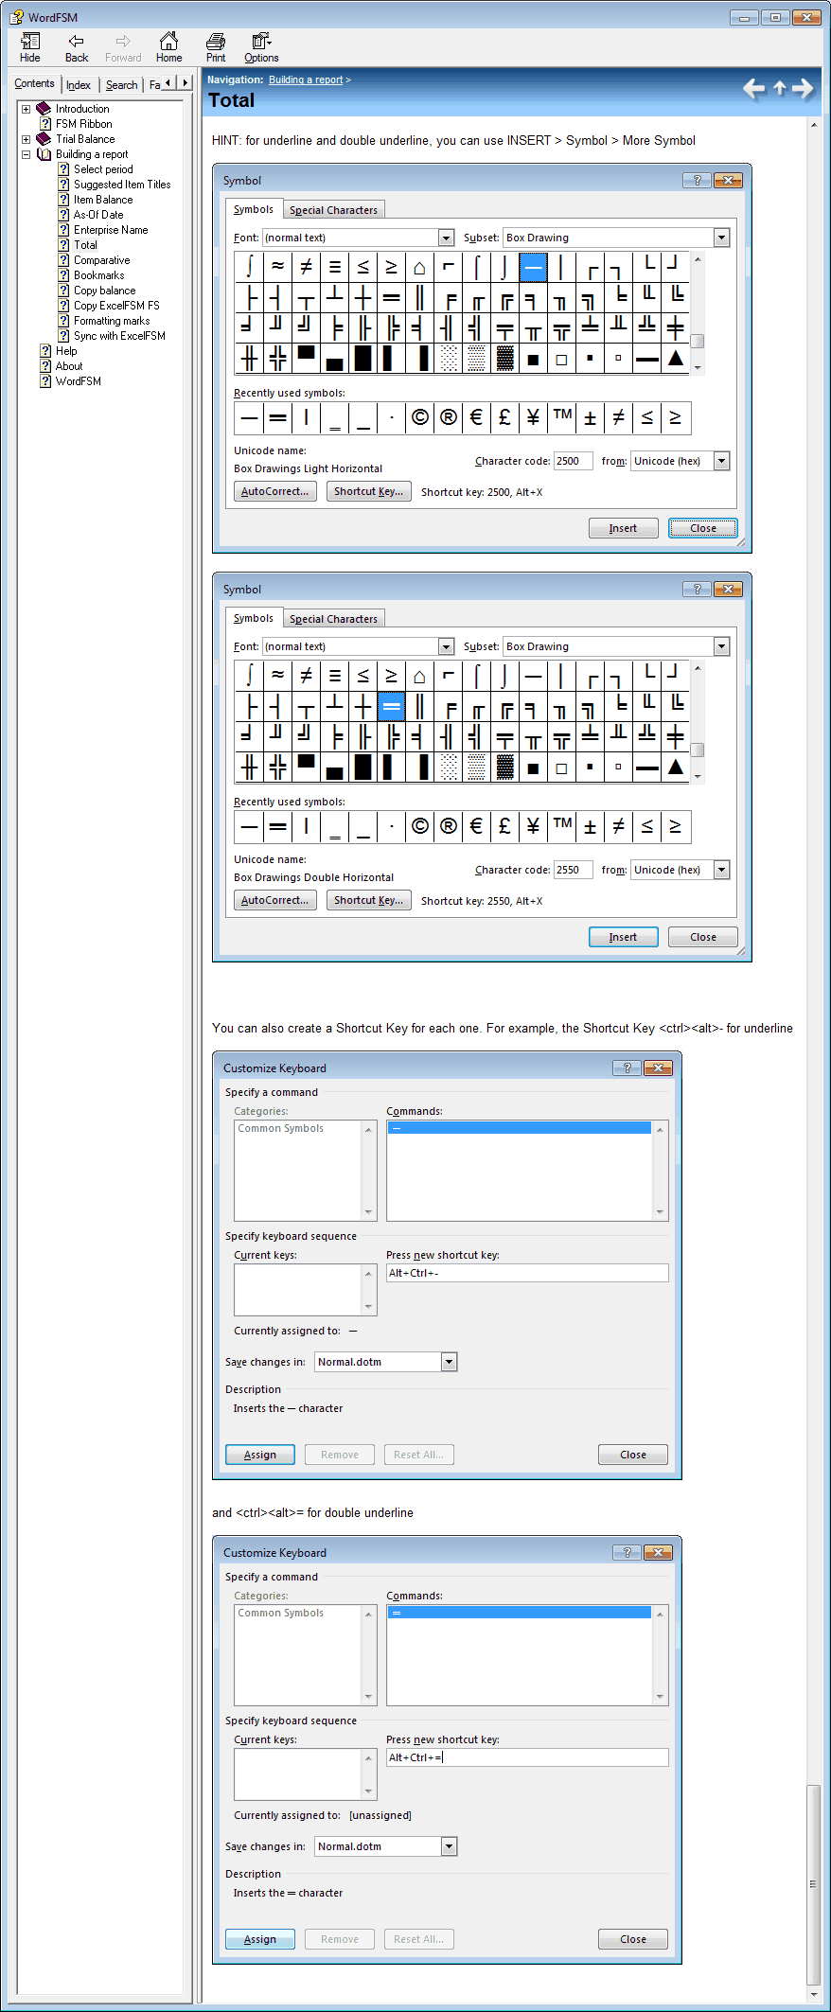This screenshot has width=831, height=2012.
Task: Click the content pane vertical scrollbar thumb
Action: point(813,1883)
